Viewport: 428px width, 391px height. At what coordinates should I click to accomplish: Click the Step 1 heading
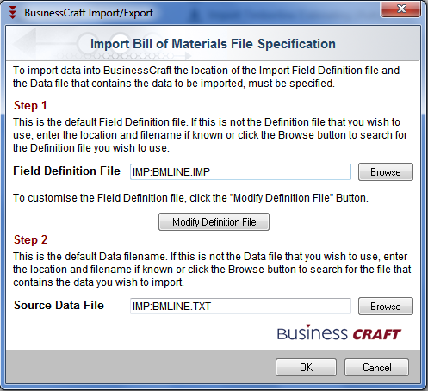coord(30,106)
